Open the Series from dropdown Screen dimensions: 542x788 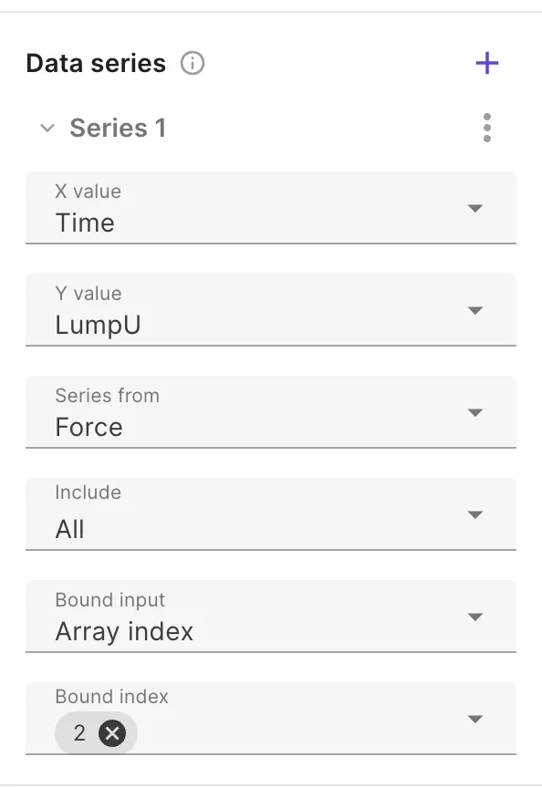[x=475, y=412]
